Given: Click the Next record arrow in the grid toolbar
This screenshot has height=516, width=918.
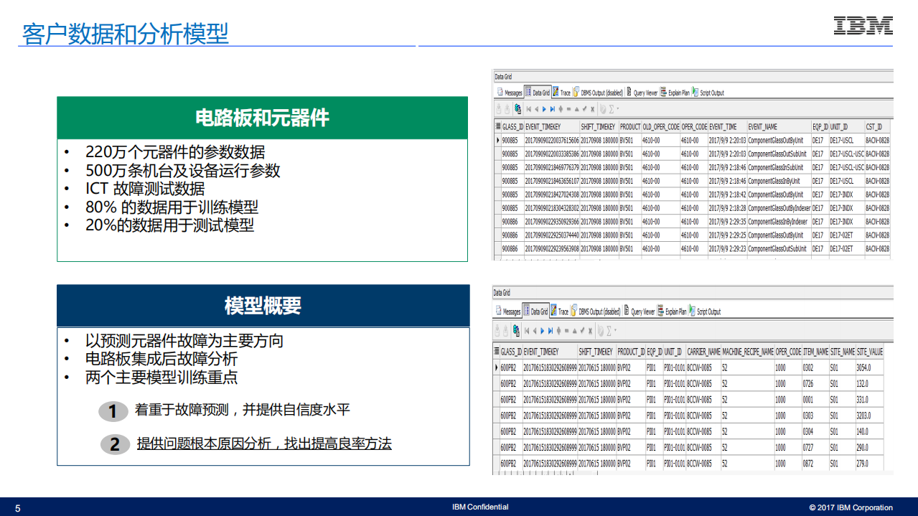Looking at the screenshot, I should tap(544, 109).
